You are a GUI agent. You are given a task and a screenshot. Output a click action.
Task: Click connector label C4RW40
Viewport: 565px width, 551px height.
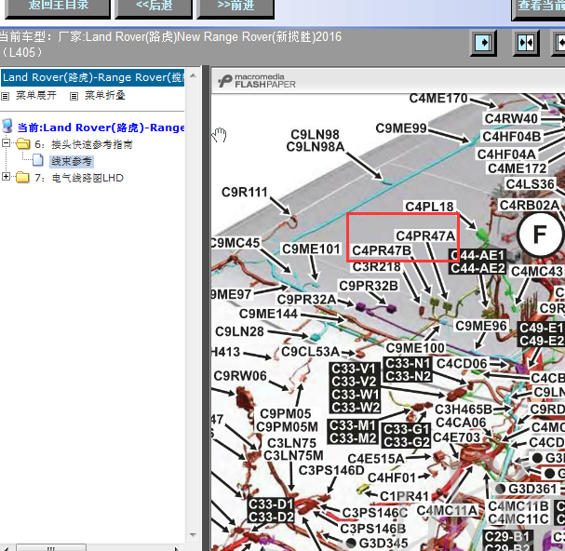tap(511, 118)
